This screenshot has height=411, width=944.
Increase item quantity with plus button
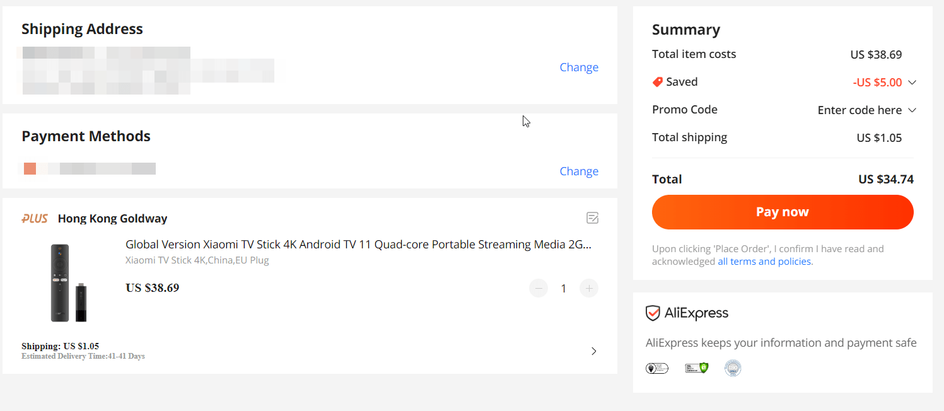pyautogui.click(x=588, y=289)
